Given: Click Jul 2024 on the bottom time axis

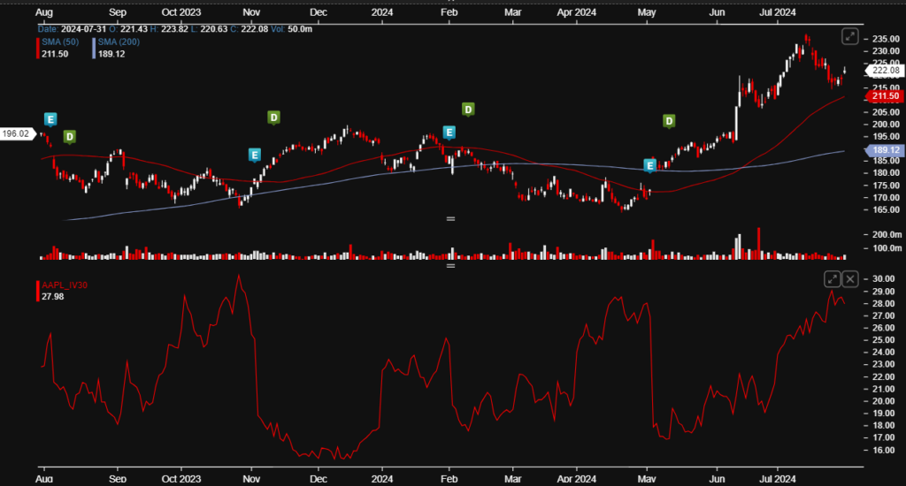Looking at the screenshot, I should [x=777, y=479].
